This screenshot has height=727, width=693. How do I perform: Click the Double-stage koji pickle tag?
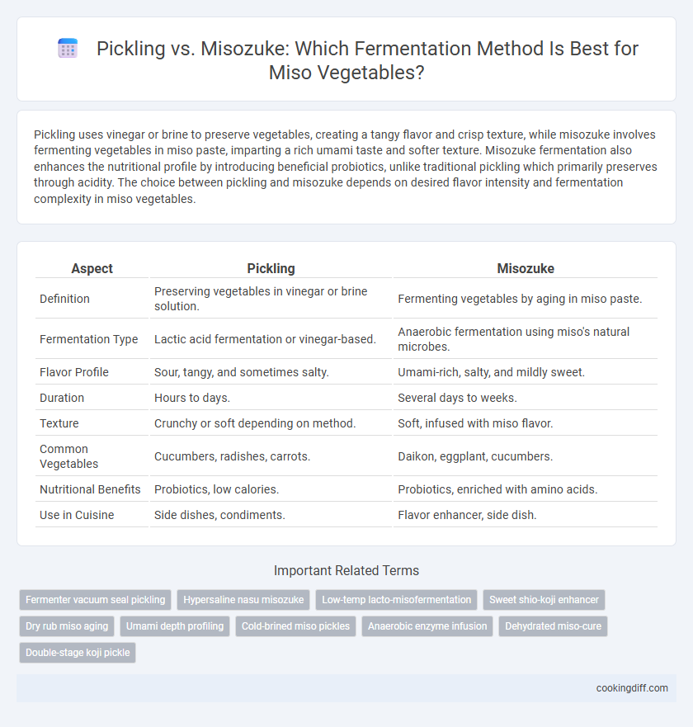[x=78, y=653]
